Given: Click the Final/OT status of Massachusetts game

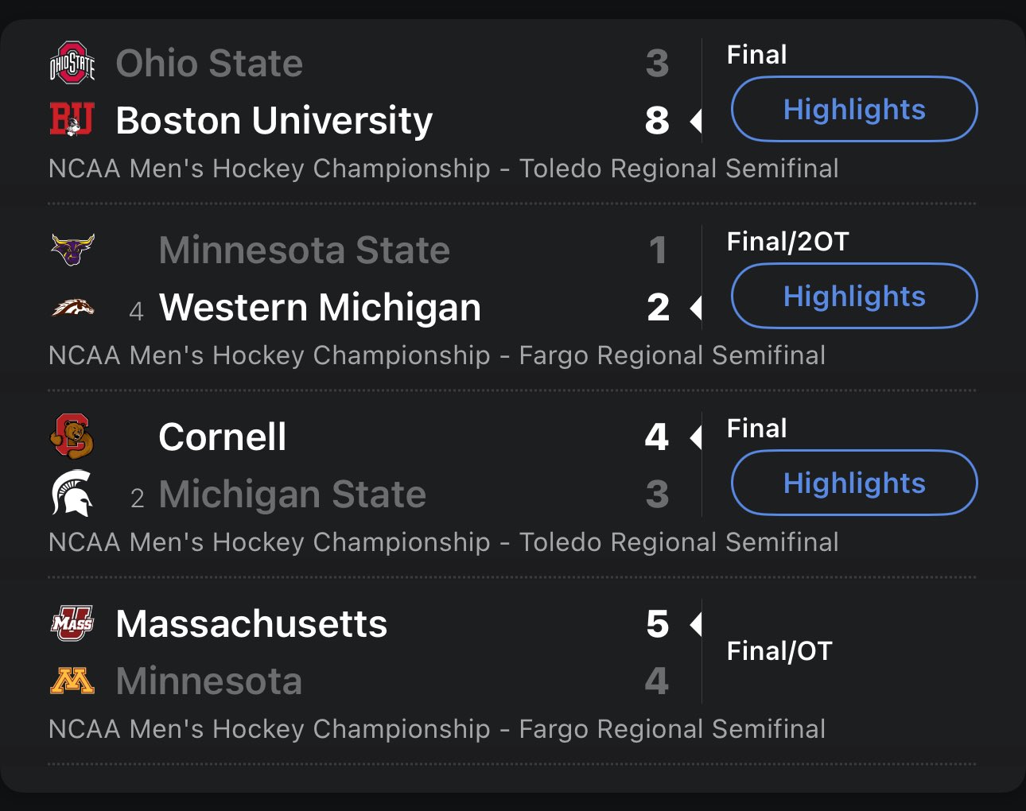Looking at the screenshot, I should coord(779,651).
